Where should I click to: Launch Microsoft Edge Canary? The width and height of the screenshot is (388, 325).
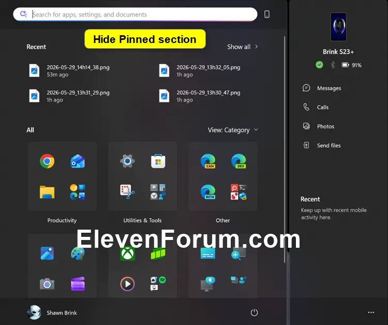point(208,161)
